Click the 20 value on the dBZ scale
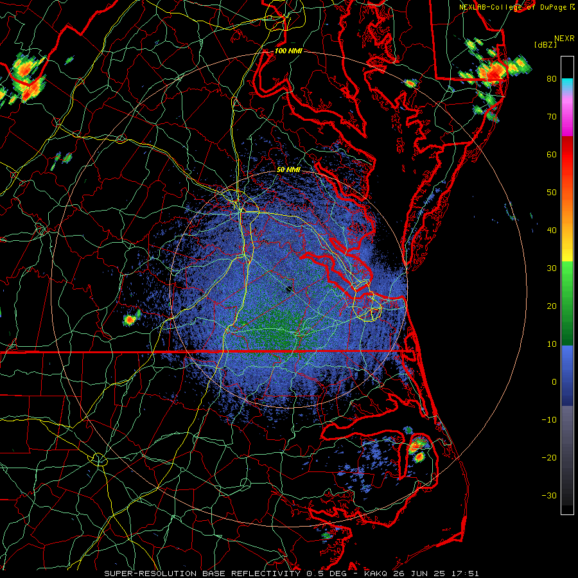578x578 pixels. pyautogui.click(x=552, y=306)
